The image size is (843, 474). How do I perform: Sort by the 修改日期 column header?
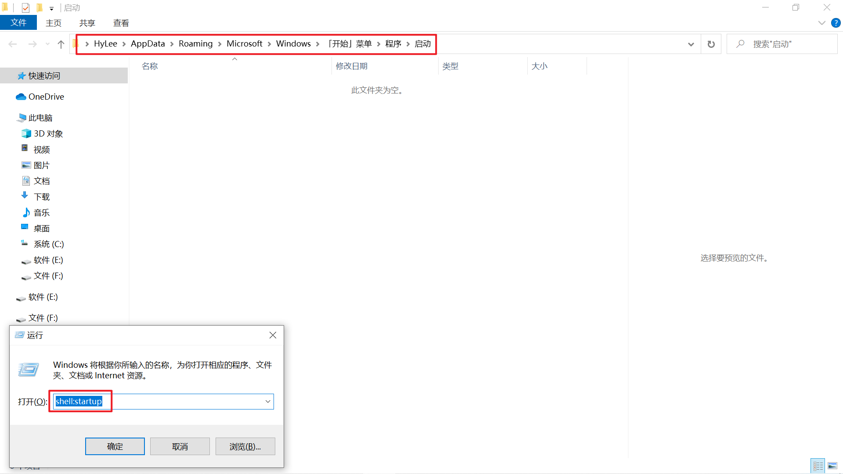351,66
